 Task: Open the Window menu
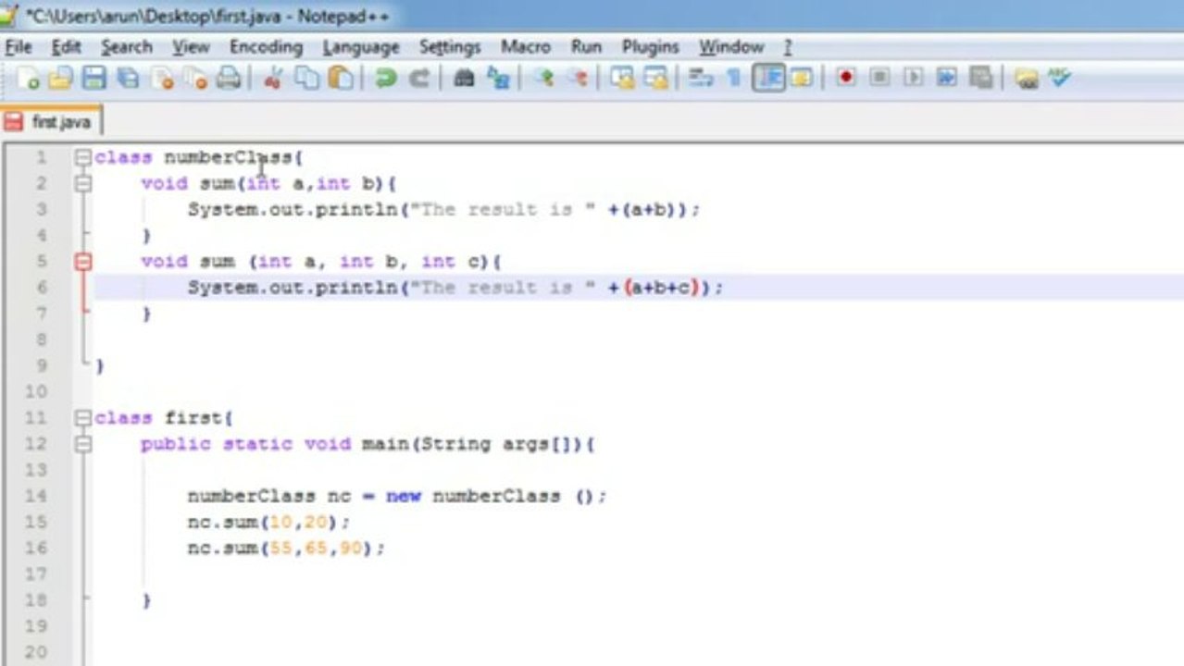[x=731, y=47]
